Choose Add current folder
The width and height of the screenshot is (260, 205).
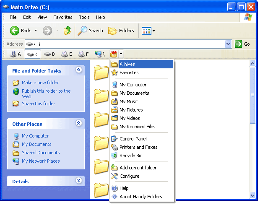pyautogui.click(x=142, y=168)
